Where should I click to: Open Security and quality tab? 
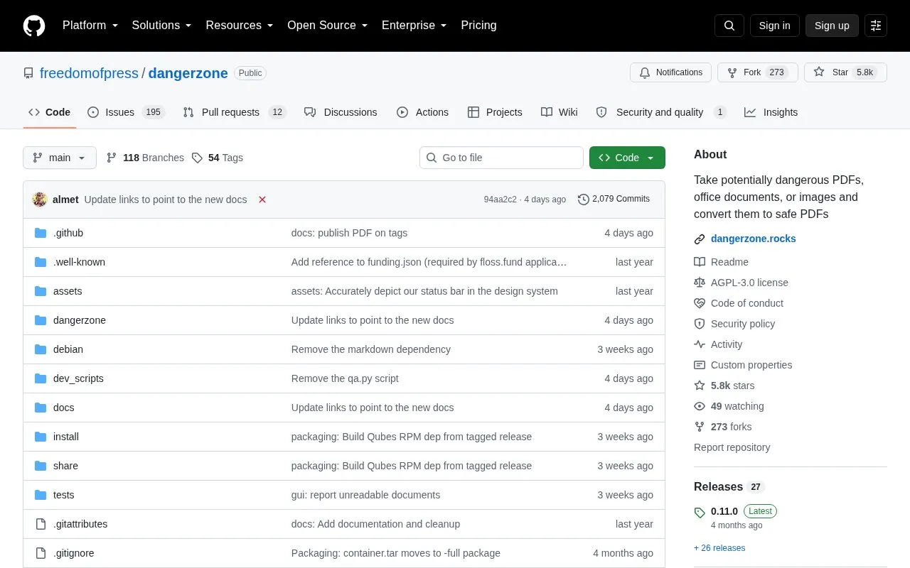point(661,112)
